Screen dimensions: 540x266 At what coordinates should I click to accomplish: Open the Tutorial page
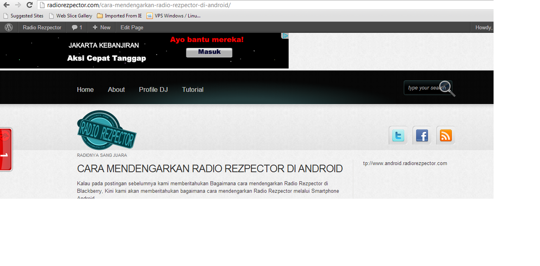pyautogui.click(x=193, y=90)
